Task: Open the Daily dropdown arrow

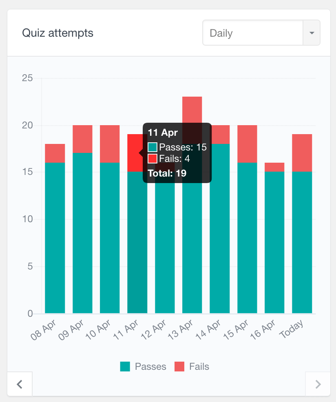Action: pos(312,33)
